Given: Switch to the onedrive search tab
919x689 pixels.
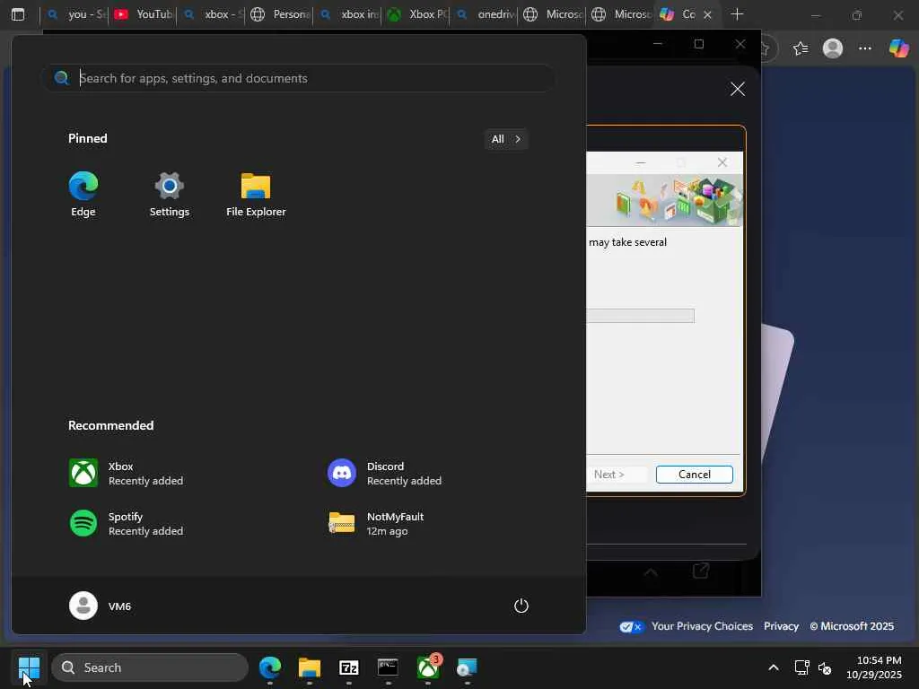Looking at the screenshot, I should [485, 14].
